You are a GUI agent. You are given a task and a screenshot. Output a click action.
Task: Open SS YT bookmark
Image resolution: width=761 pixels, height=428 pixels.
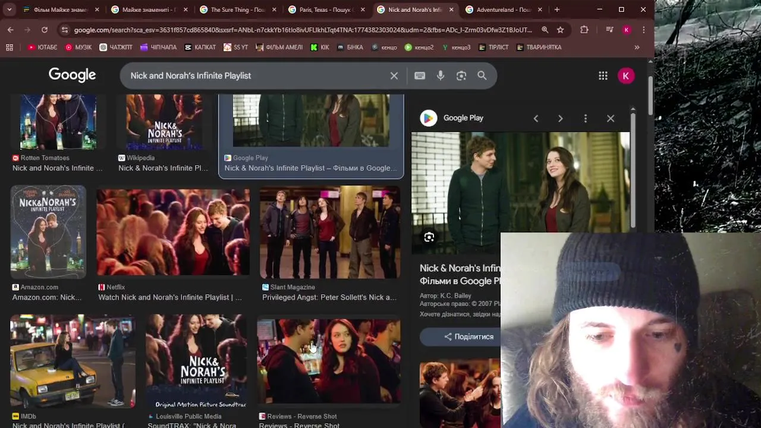click(x=235, y=47)
